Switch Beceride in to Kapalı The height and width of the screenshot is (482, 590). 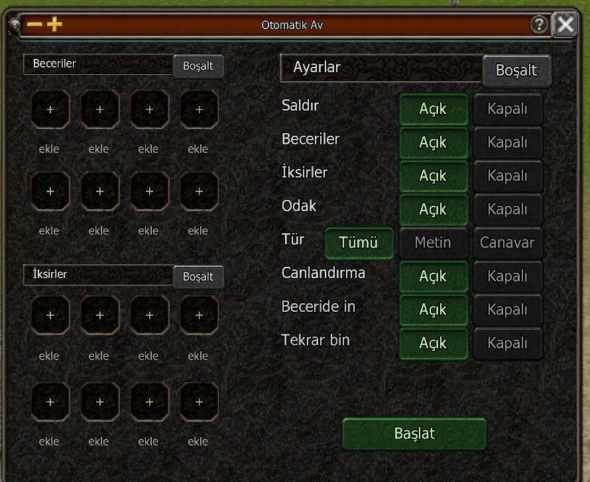[x=508, y=310]
